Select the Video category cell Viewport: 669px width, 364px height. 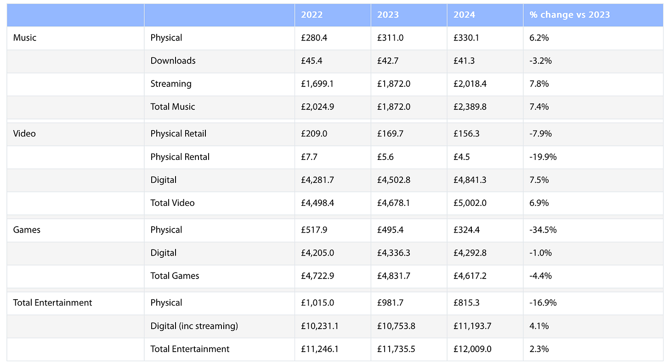click(25, 134)
